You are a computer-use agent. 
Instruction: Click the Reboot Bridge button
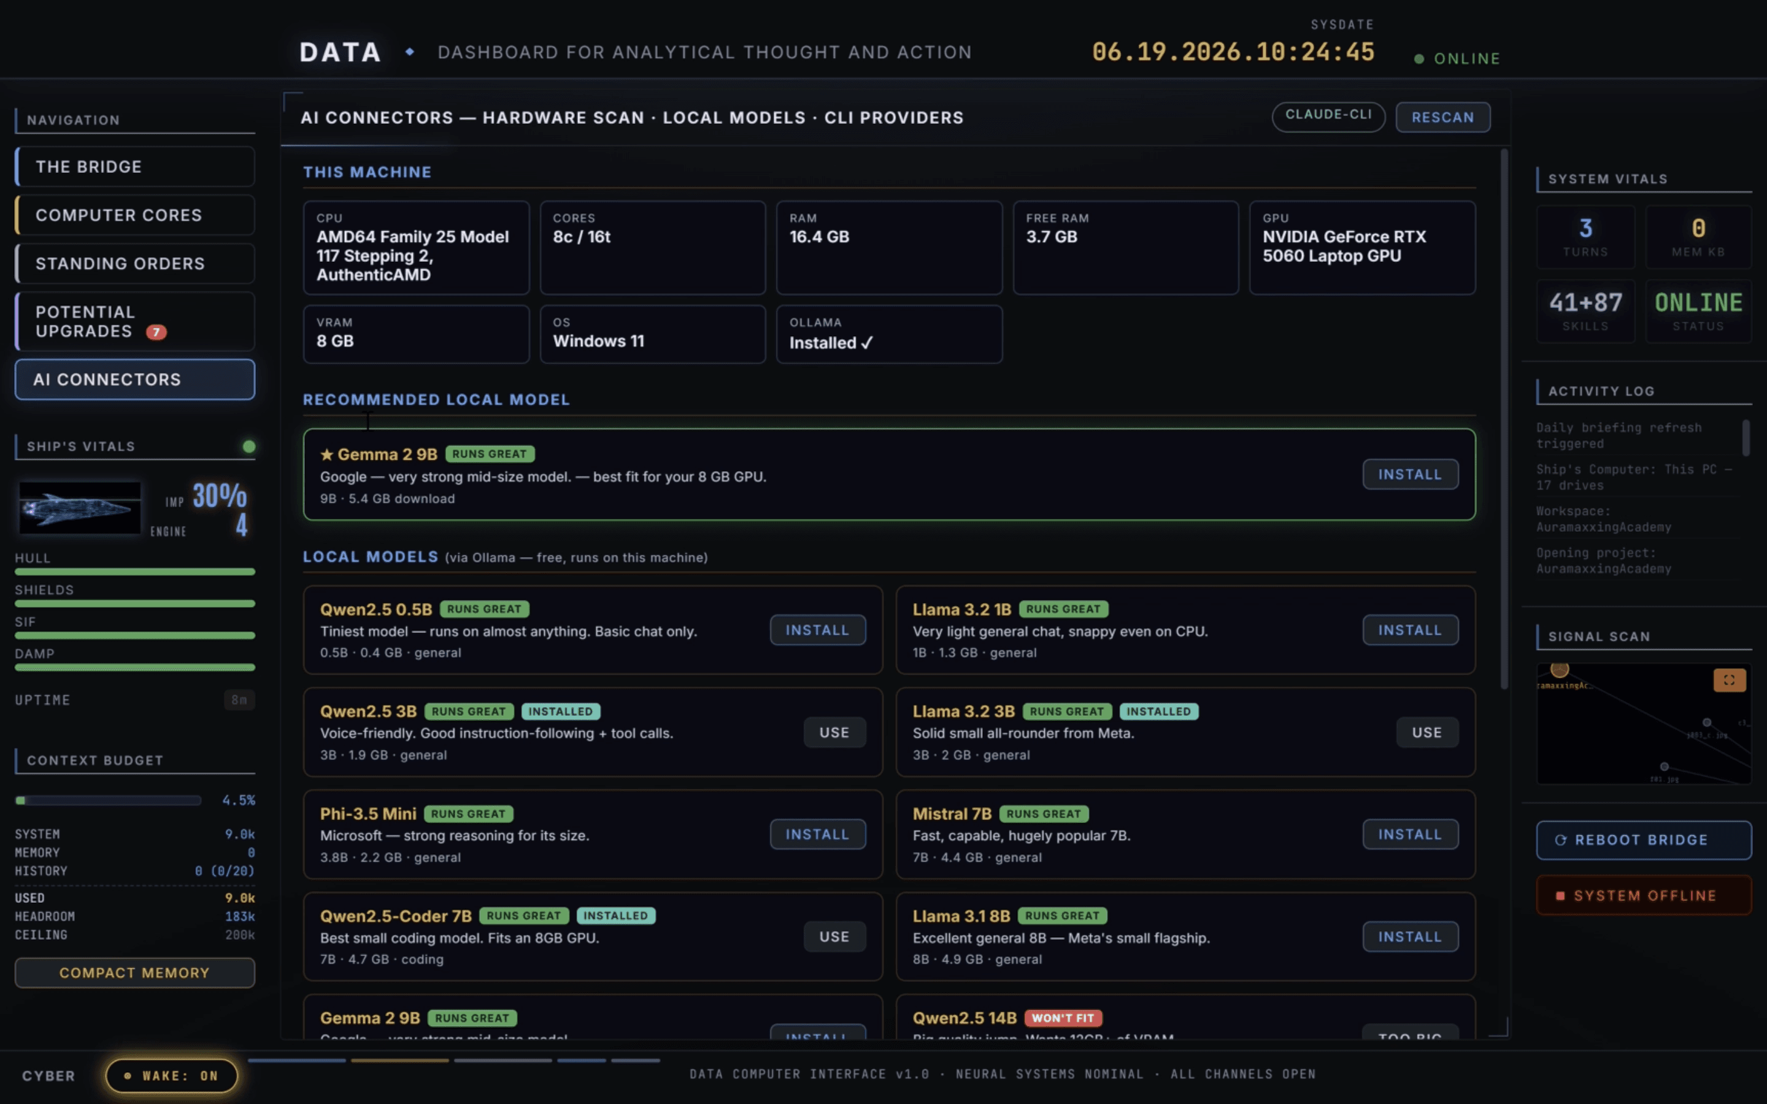(1644, 840)
